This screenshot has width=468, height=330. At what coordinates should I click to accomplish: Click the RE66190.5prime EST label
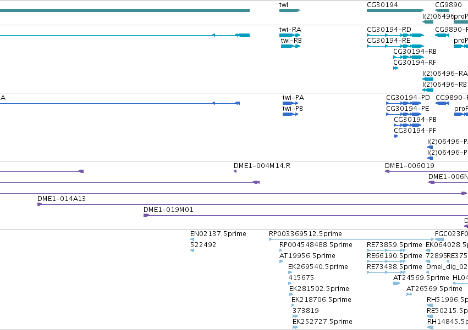[x=394, y=256]
